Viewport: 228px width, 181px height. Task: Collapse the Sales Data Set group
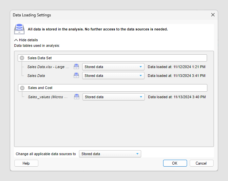pyautogui.click(x=22, y=58)
